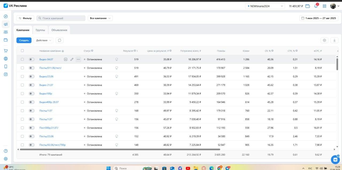Image resolution: width=342 pixels, height=170 pixels.
Task: Open the mobile phone icon in sidebar
Action: (x=6, y=66)
